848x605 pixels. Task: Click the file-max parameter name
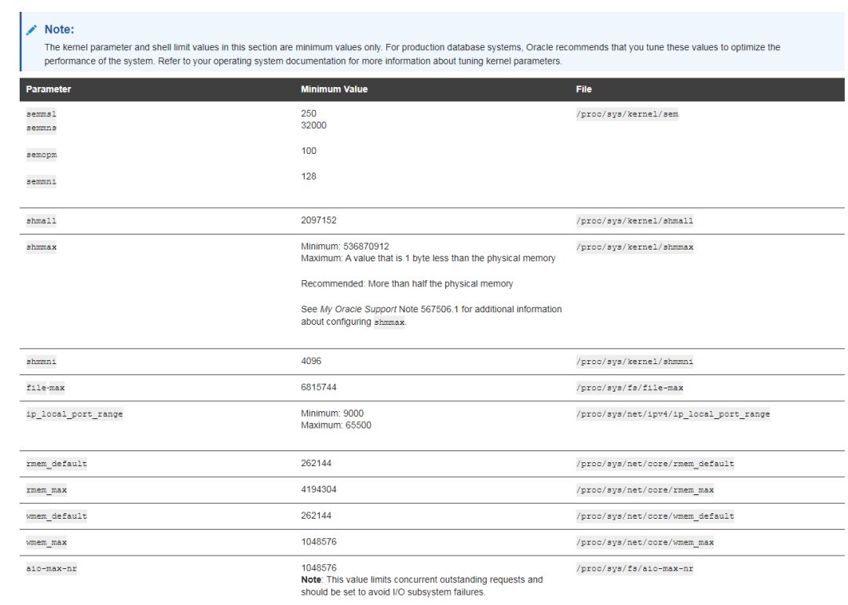pos(46,388)
